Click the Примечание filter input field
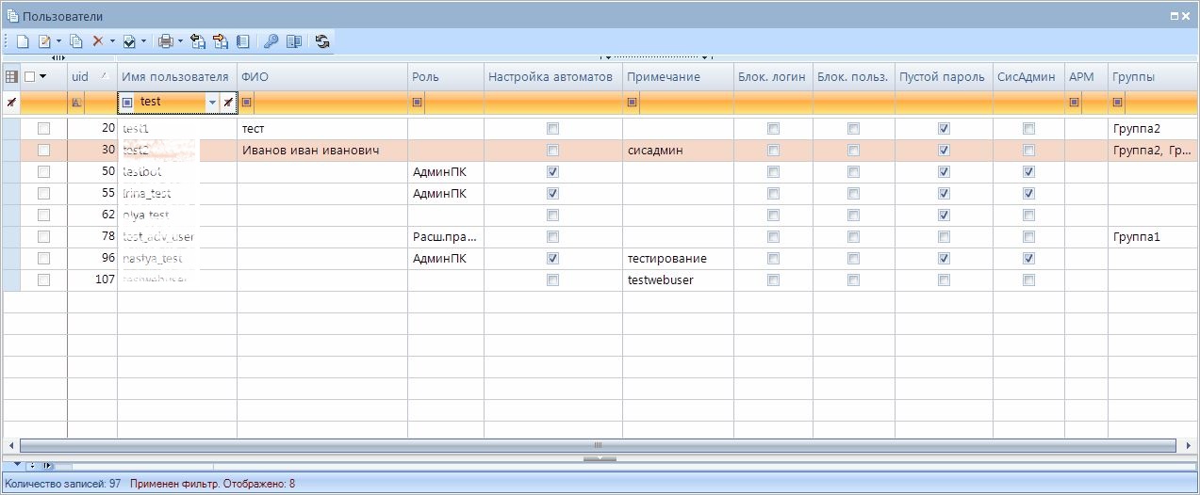Image resolution: width=1200 pixels, height=495 pixels. point(685,102)
